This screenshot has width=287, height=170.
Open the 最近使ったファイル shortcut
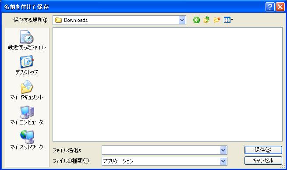(27, 40)
